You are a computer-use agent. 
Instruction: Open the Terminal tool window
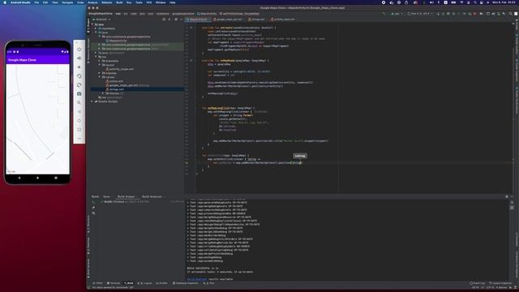tap(114, 283)
